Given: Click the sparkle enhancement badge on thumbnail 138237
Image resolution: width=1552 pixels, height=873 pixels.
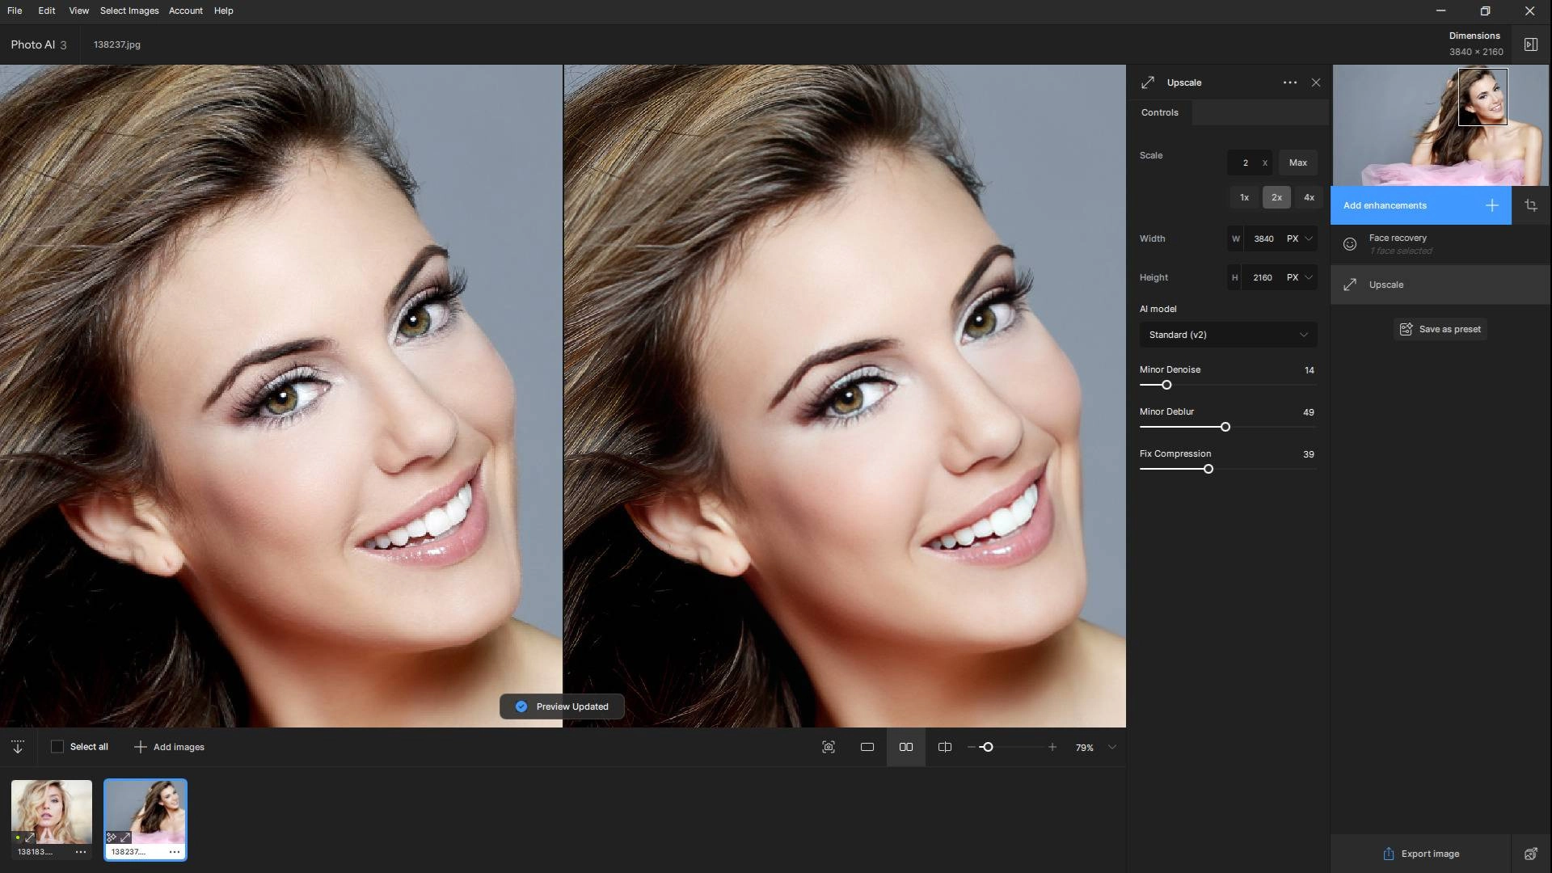Looking at the screenshot, I should (112, 837).
